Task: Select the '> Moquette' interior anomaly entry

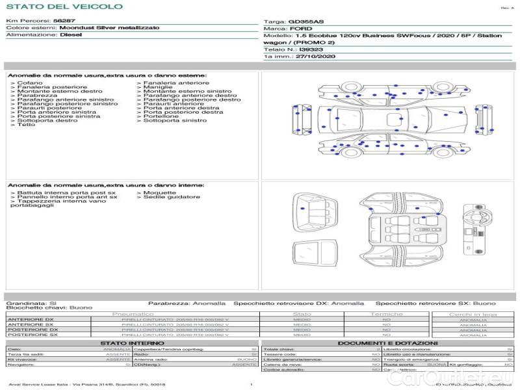Action: point(156,193)
